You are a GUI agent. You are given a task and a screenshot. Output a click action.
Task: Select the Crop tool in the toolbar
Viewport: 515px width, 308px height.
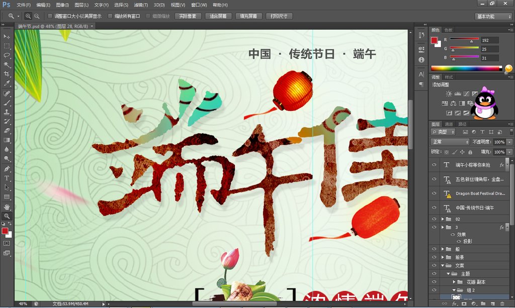7,74
